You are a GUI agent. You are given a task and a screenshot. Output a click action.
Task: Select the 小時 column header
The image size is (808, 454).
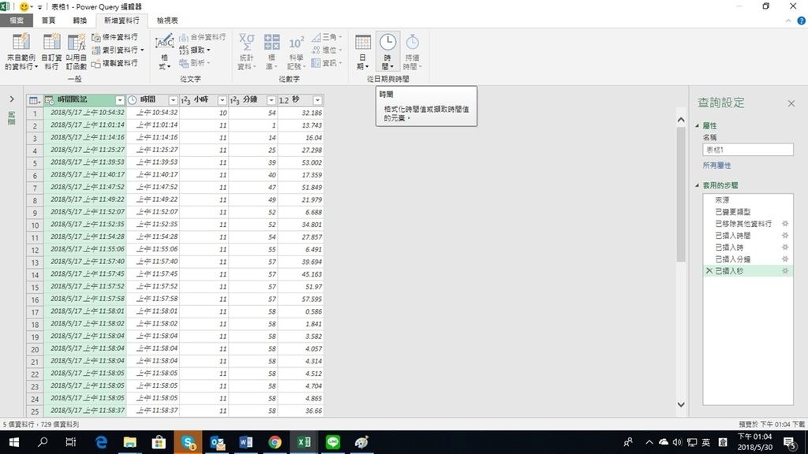204,100
